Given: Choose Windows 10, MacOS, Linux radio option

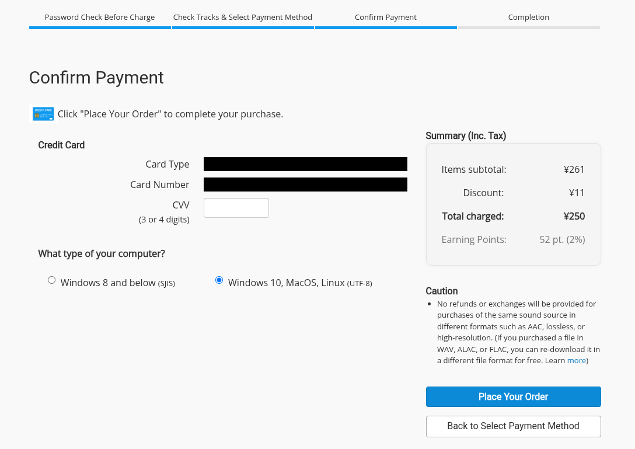Looking at the screenshot, I should [x=219, y=280].
